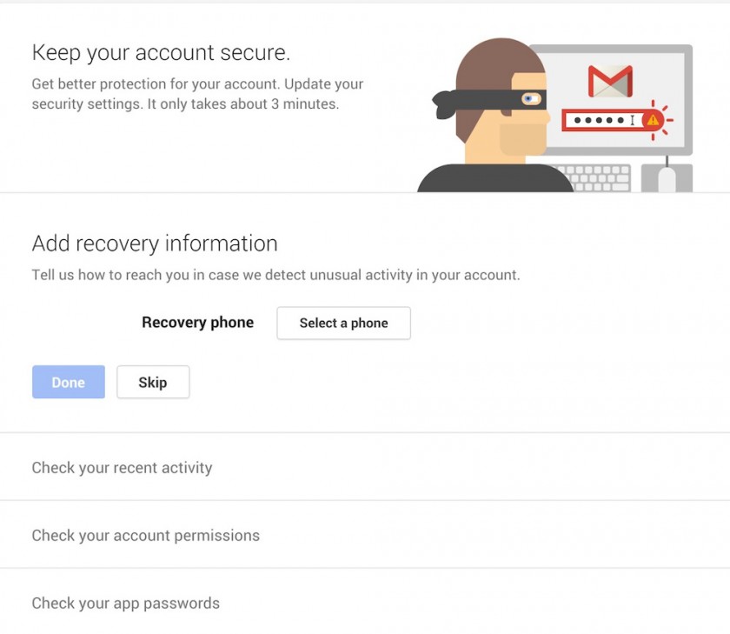Click the Keep your account secure heading

pos(161,53)
